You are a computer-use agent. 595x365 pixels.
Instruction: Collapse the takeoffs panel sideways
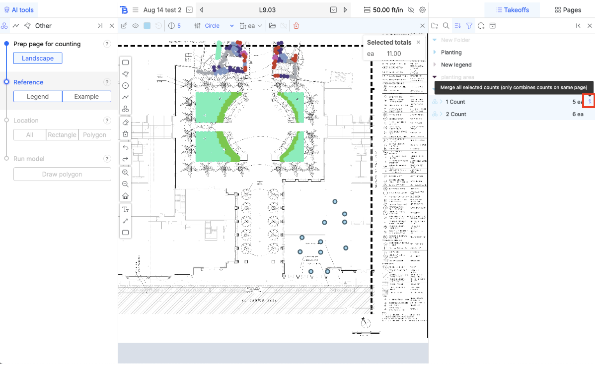pos(578,26)
